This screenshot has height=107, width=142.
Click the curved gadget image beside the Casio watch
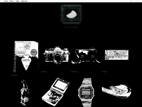[x=116, y=91]
